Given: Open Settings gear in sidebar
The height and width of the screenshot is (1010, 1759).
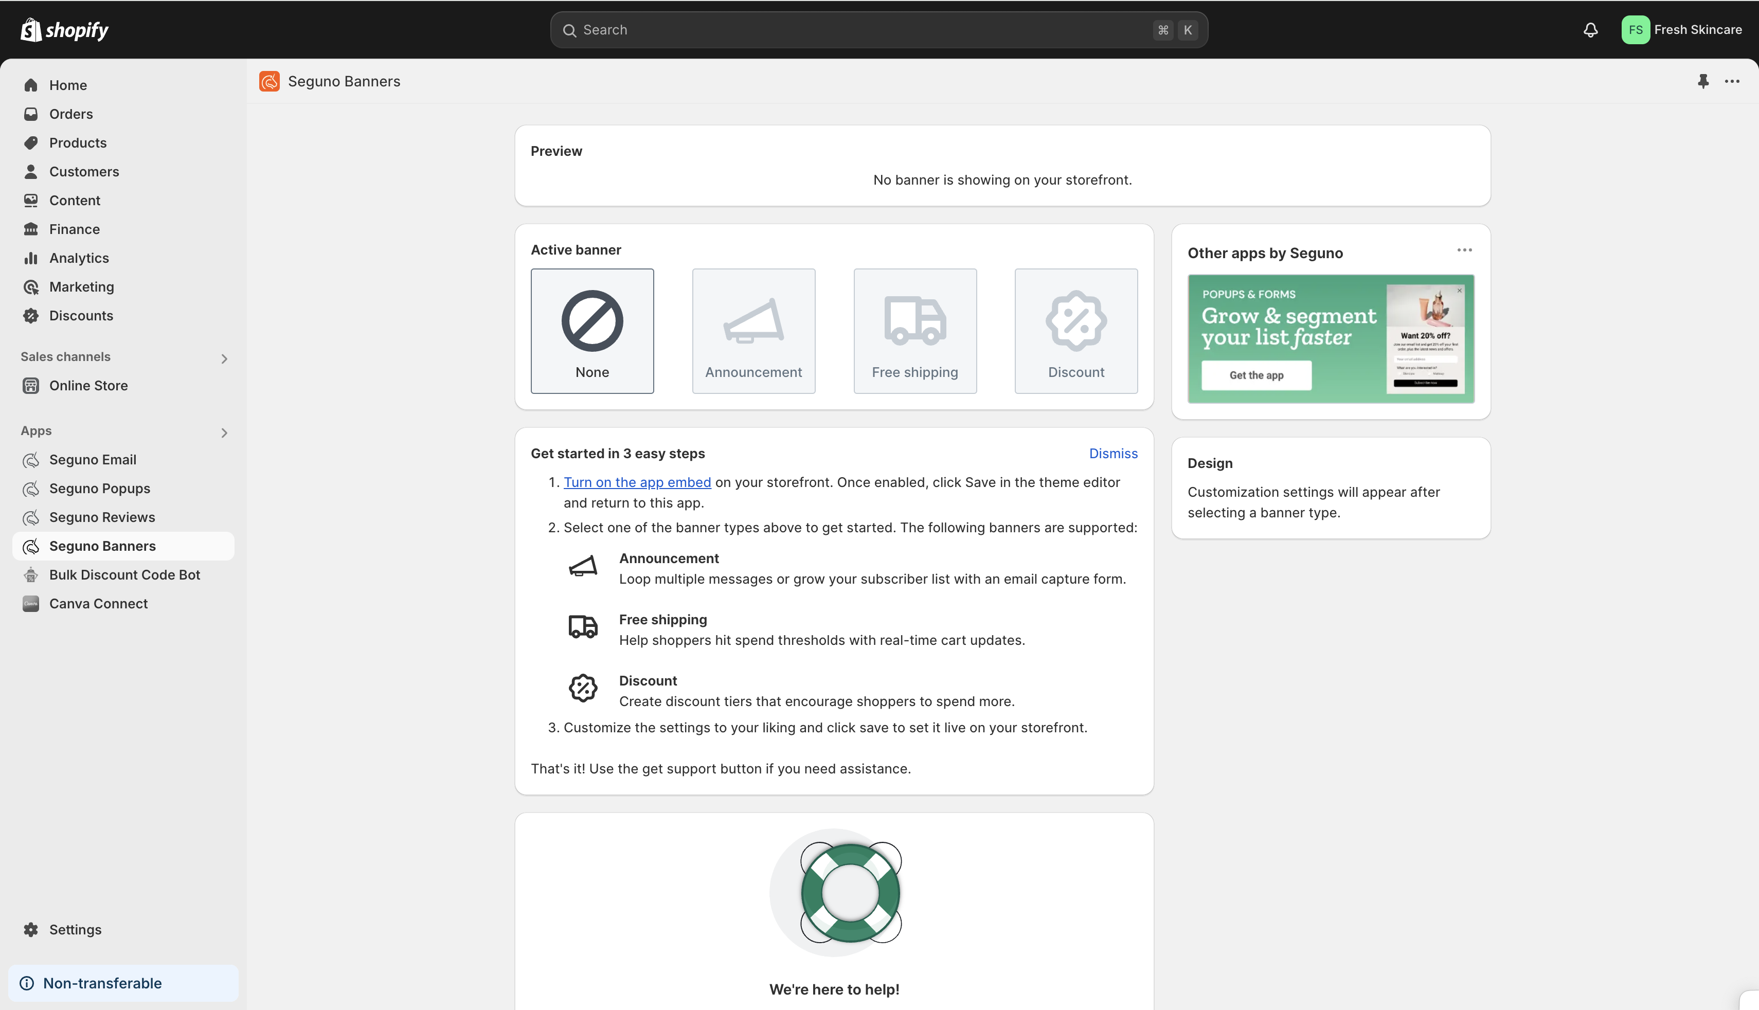Looking at the screenshot, I should click(30, 930).
